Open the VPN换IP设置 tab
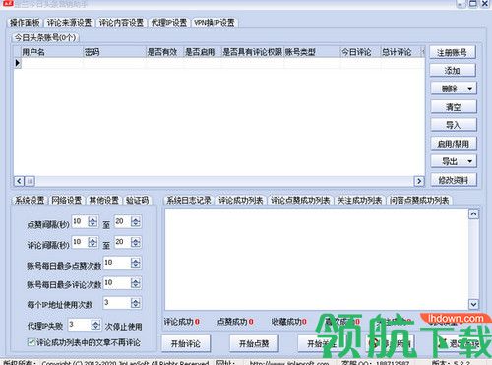 pyautogui.click(x=215, y=23)
